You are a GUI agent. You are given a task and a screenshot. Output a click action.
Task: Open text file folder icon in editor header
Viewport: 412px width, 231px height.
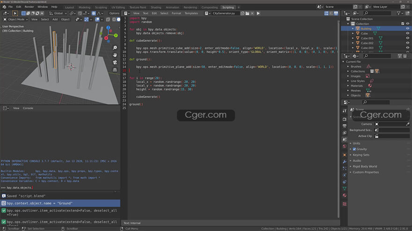pos(247,13)
